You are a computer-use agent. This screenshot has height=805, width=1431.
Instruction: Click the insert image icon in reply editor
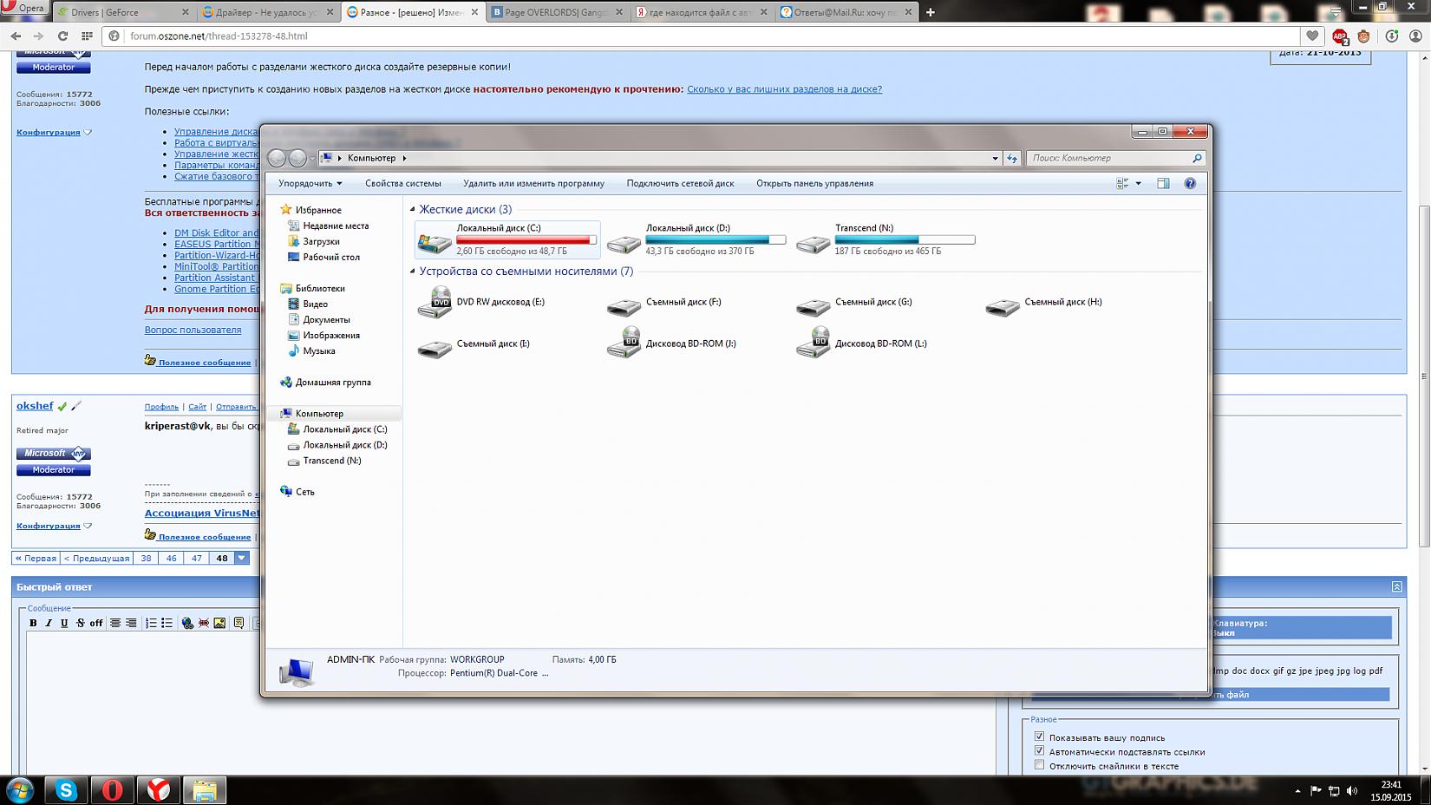pyautogui.click(x=219, y=623)
